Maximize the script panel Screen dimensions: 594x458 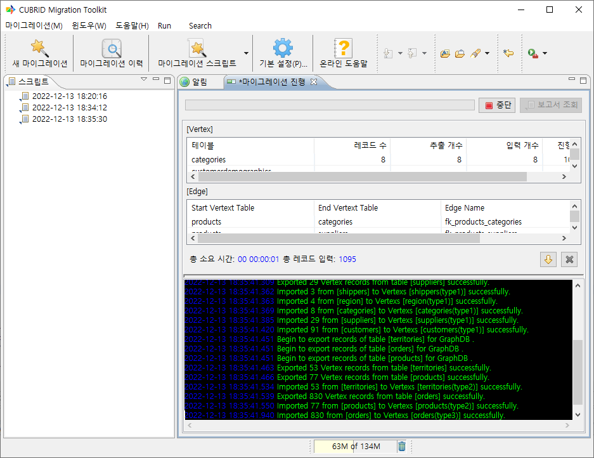pos(167,80)
